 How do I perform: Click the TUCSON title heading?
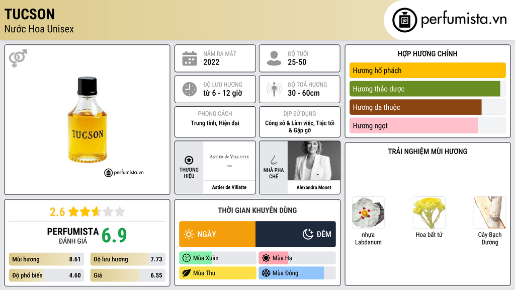point(30,15)
